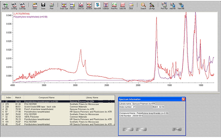The image size is (221, 138).
Task: Open the Lib Mgr library manager
Action: (x=152, y=6)
